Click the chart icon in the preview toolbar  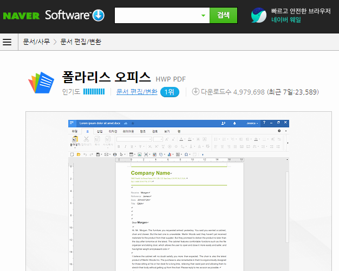[169, 154]
